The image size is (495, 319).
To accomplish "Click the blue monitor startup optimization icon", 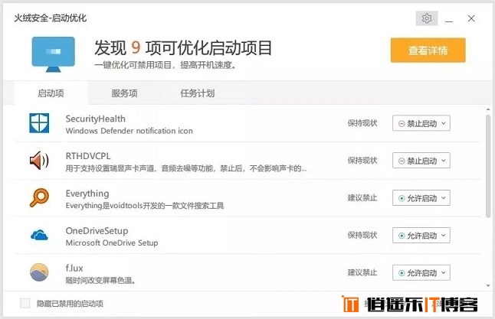I will [x=54, y=54].
